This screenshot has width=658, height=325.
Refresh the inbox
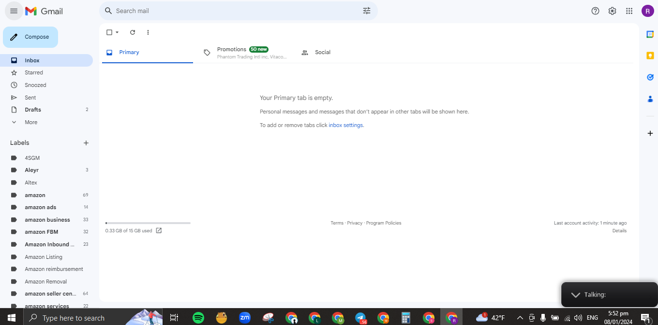(x=133, y=32)
